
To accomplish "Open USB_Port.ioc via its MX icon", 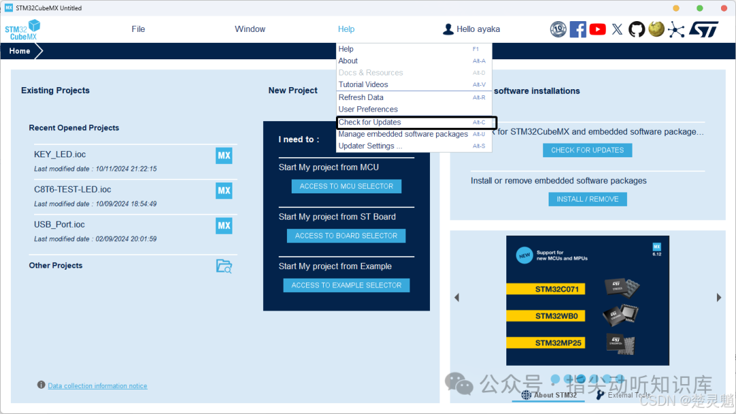I will 224,226.
